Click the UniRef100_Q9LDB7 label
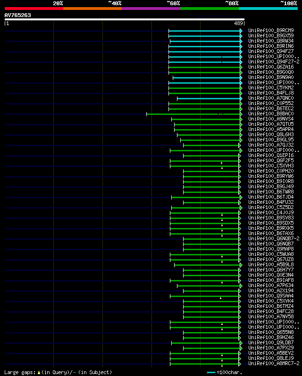This screenshot has height=376, width=302. (x=271, y=343)
